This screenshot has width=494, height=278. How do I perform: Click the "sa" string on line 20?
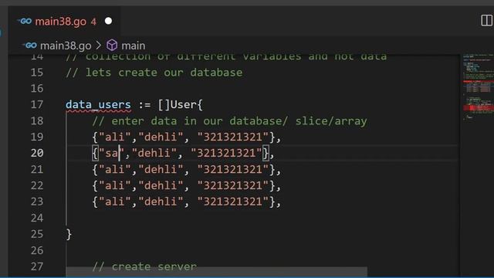[x=111, y=153]
